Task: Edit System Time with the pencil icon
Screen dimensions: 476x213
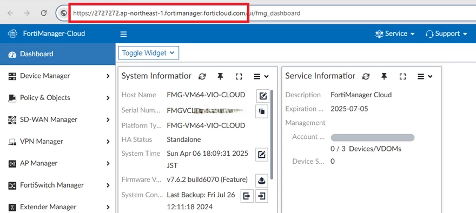Action: pyautogui.click(x=262, y=155)
